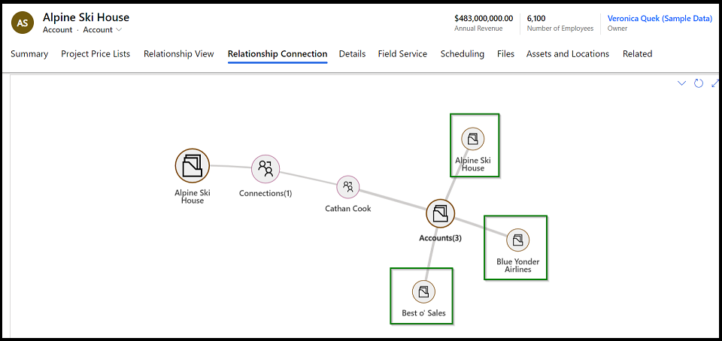Open the Details tab
This screenshot has height=341, width=722.
352,54
